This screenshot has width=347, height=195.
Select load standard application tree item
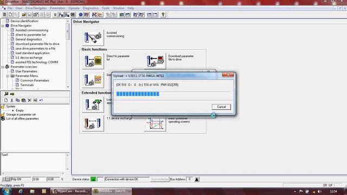click(x=33, y=53)
